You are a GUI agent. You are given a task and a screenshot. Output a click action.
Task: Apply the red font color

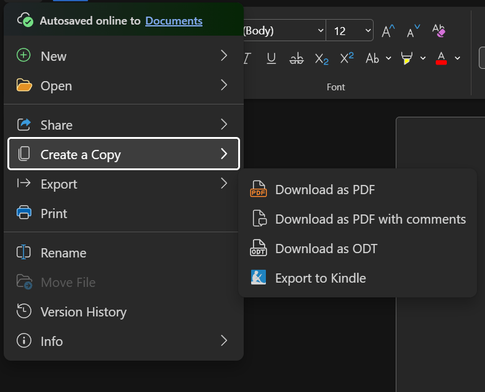click(x=441, y=58)
